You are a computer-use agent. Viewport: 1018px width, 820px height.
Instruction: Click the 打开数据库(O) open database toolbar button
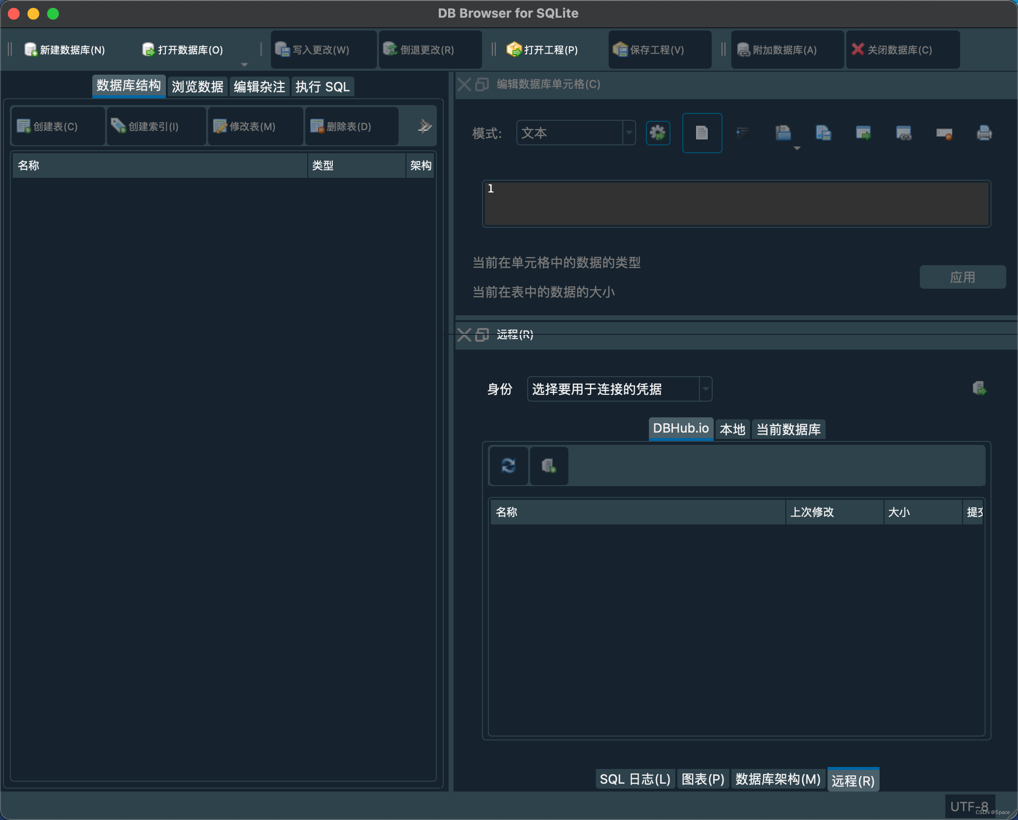coord(183,50)
